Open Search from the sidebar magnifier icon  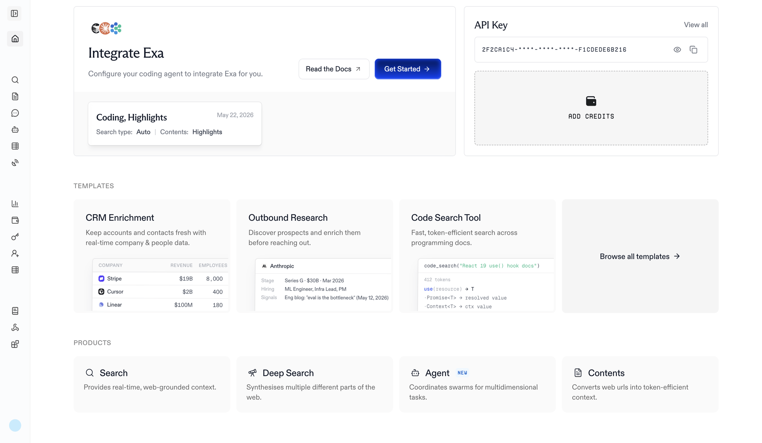click(x=15, y=80)
